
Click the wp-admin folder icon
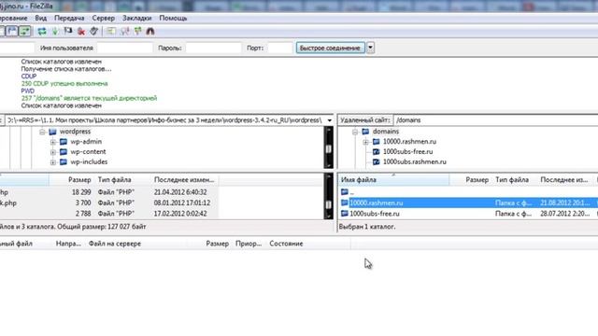(x=64, y=142)
